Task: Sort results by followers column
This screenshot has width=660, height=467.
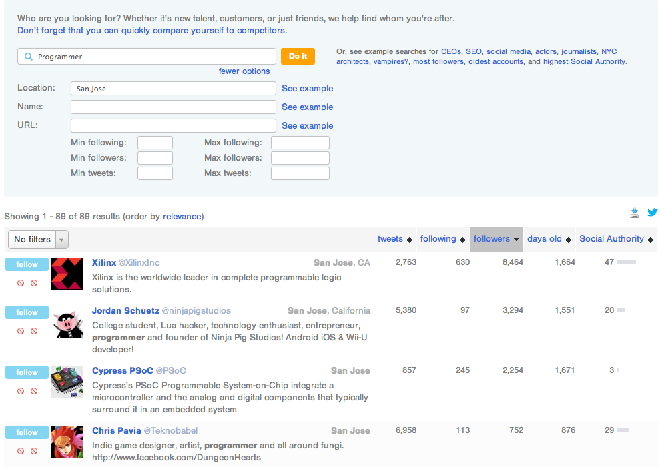Action: [497, 239]
